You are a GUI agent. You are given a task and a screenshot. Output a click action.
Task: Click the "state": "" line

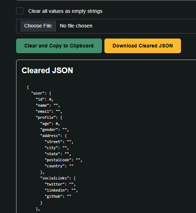[58, 154]
